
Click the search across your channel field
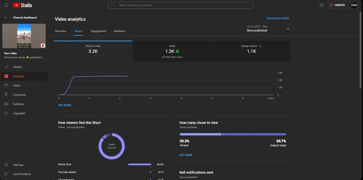pyautogui.click(x=181, y=5)
